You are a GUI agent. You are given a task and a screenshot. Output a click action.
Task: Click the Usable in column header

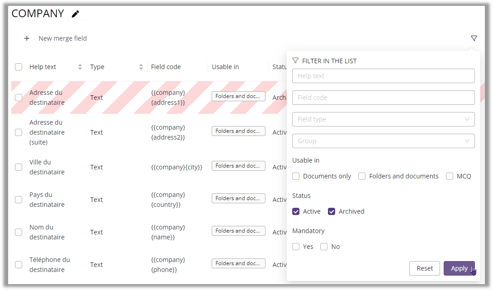pyautogui.click(x=225, y=67)
